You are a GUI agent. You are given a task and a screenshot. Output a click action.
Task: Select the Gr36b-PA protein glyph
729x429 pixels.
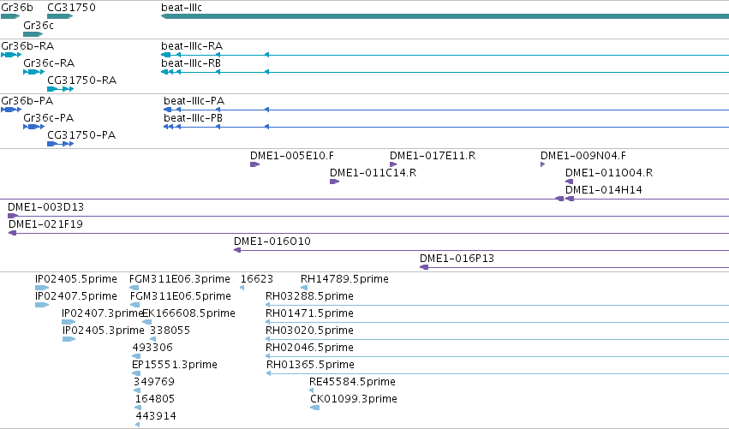coord(11,110)
